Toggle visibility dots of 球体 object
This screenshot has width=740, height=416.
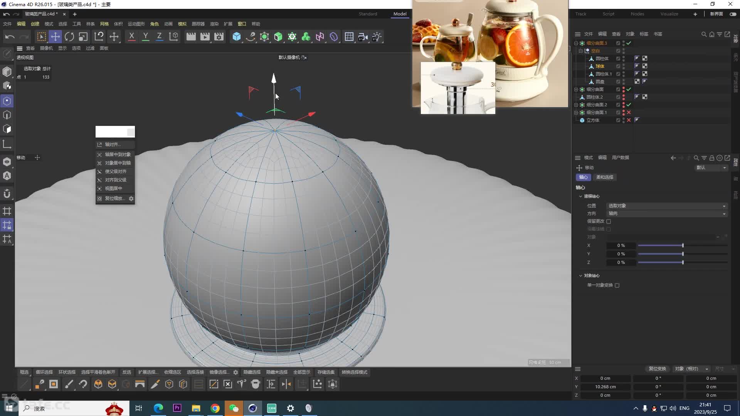624,66
